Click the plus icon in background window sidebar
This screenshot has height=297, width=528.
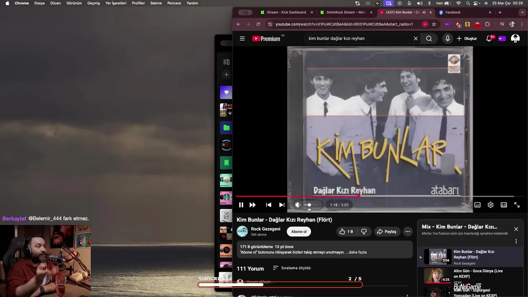226,75
